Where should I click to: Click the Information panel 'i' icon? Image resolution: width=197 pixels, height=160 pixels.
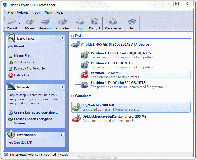(x=11, y=134)
